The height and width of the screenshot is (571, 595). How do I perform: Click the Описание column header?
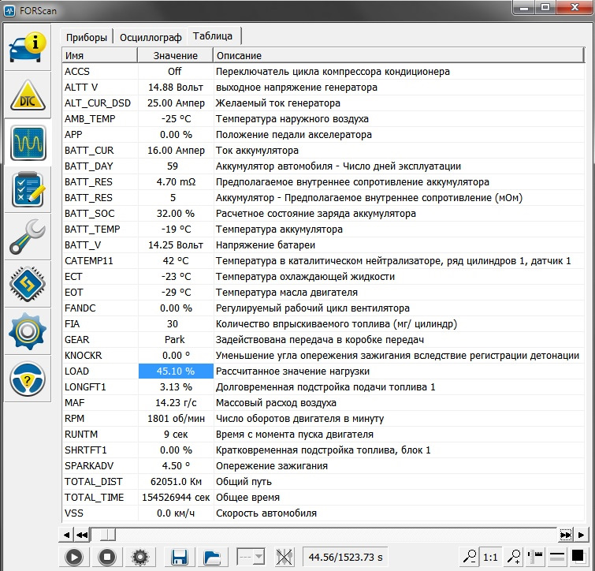(399, 55)
